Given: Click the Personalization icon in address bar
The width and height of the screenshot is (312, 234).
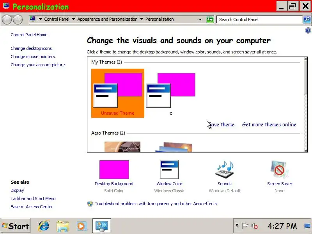Looking at the screenshot, I should click(32, 19).
